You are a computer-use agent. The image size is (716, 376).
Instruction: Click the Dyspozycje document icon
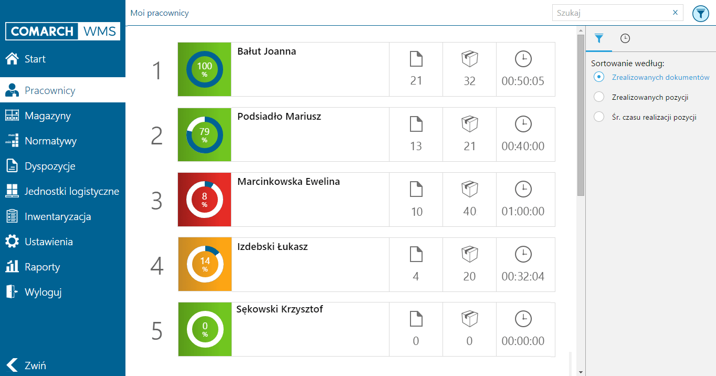[12, 166]
